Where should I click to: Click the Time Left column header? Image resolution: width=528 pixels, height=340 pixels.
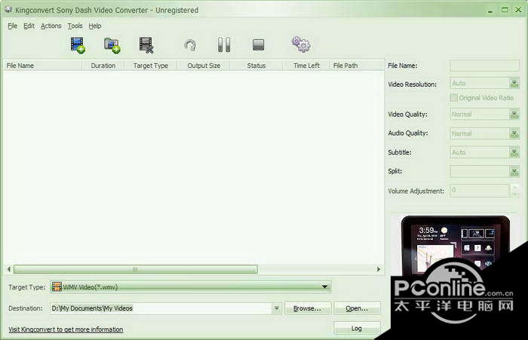pyautogui.click(x=306, y=66)
